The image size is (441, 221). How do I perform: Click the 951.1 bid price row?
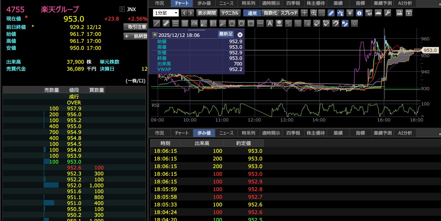[x=74, y=197]
